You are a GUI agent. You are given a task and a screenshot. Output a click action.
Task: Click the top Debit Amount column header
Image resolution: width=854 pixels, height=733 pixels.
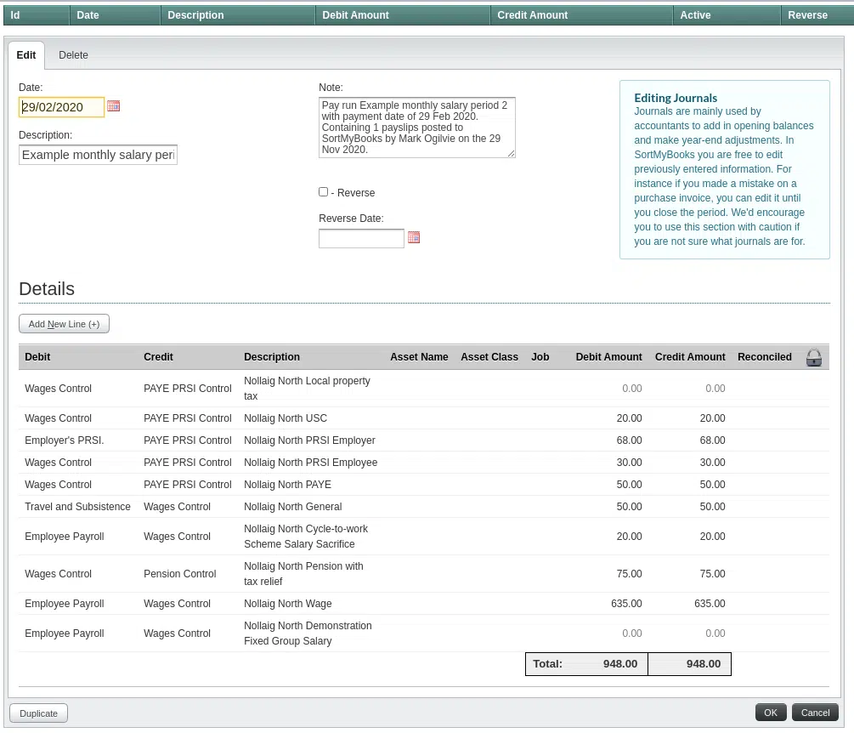403,15
